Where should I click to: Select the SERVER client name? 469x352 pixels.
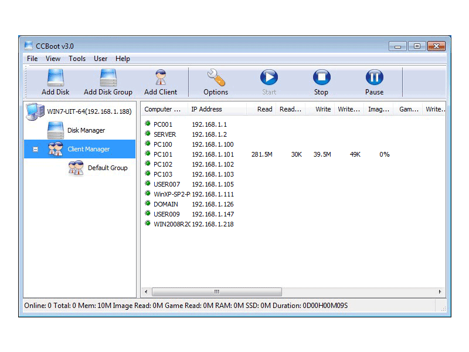point(165,134)
